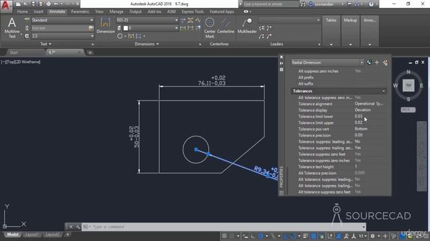Image resolution: width=430 pixels, height=241 pixels.
Task: Click the Undo arrow in quick access toolbar
Action: [x=56, y=4]
